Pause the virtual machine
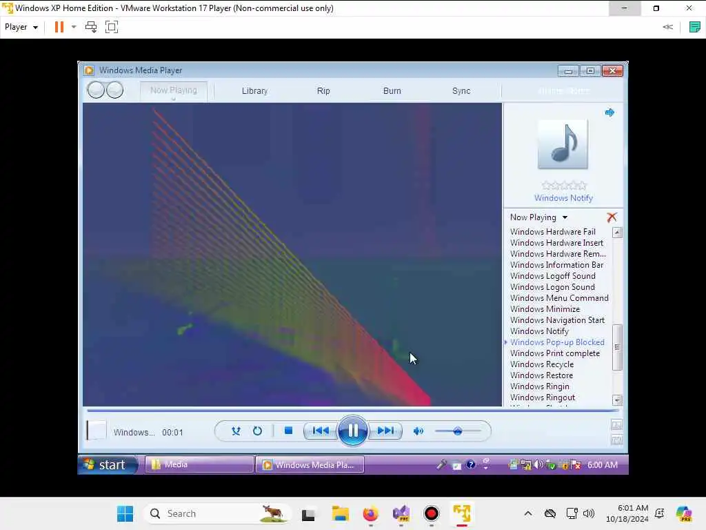This screenshot has height=530, width=706. 59,27
